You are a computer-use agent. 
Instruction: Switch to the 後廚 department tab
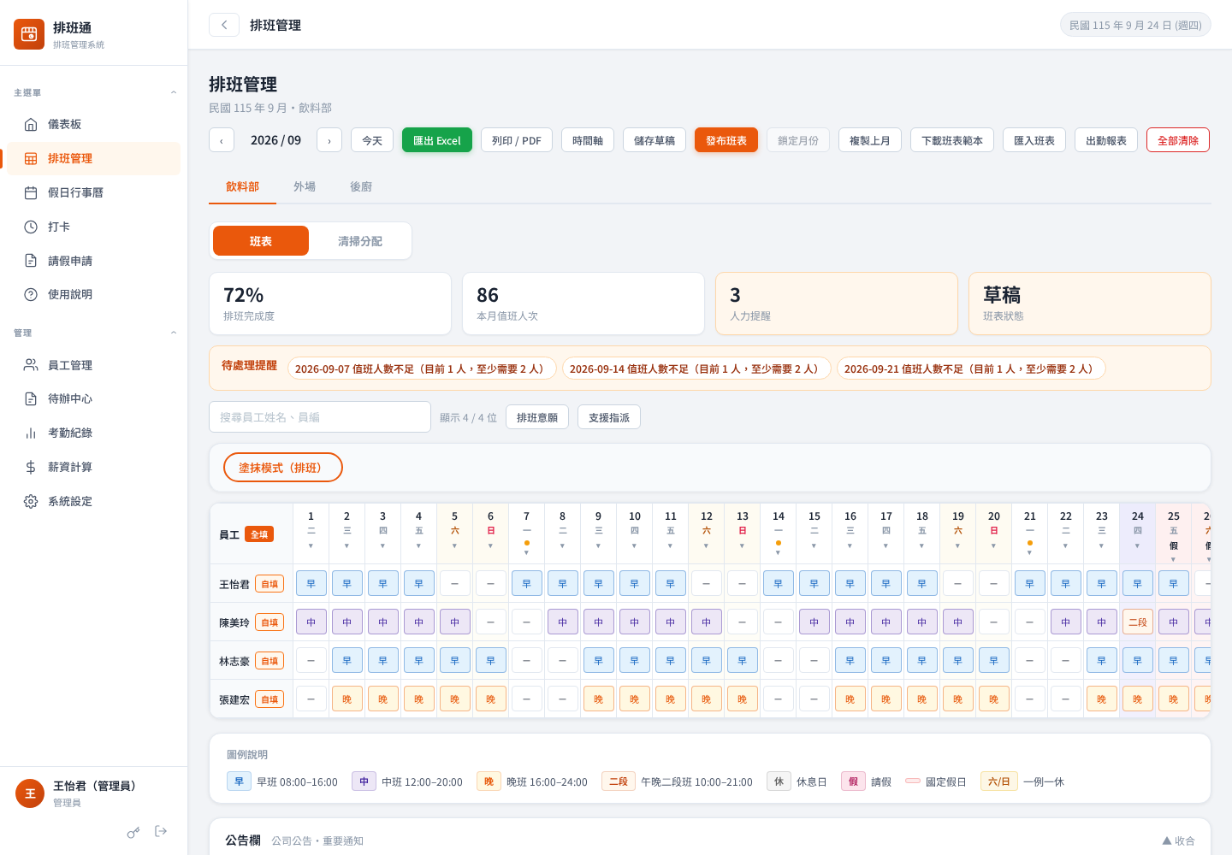(x=361, y=186)
